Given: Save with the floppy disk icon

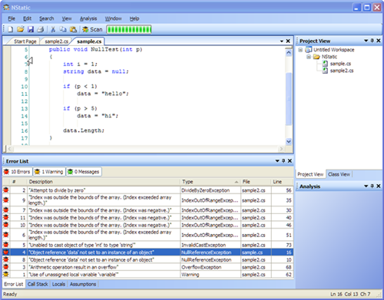Looking at the screenshot, I should click(x=31, y=29).
